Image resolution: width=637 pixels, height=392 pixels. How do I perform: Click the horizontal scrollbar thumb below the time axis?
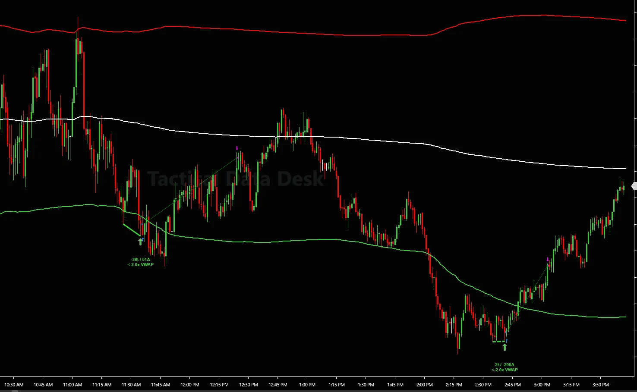click(15, 391)
